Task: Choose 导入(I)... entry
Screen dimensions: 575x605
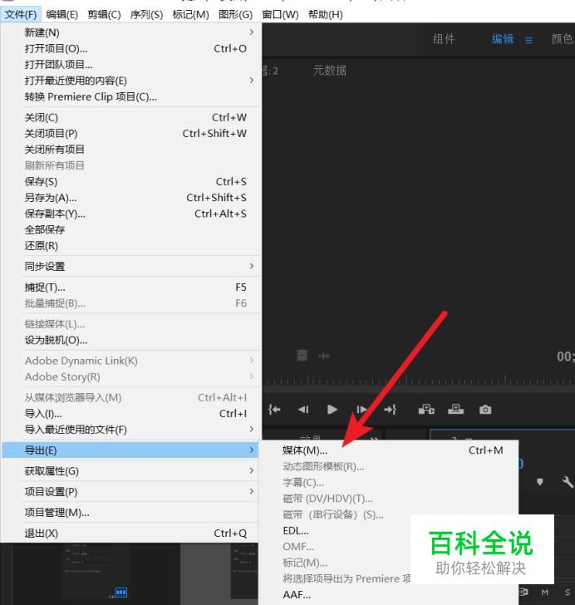Action: [x=130, y=414]
